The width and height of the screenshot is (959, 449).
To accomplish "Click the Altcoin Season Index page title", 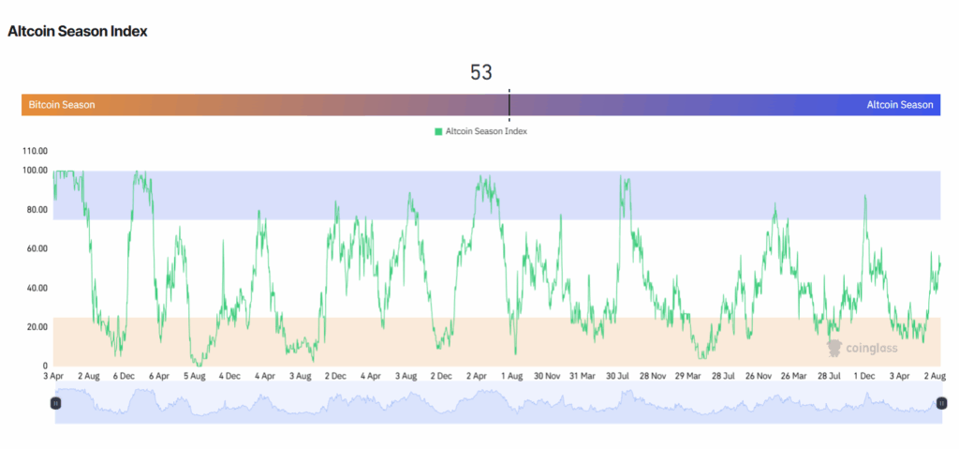I will (78, 31).
